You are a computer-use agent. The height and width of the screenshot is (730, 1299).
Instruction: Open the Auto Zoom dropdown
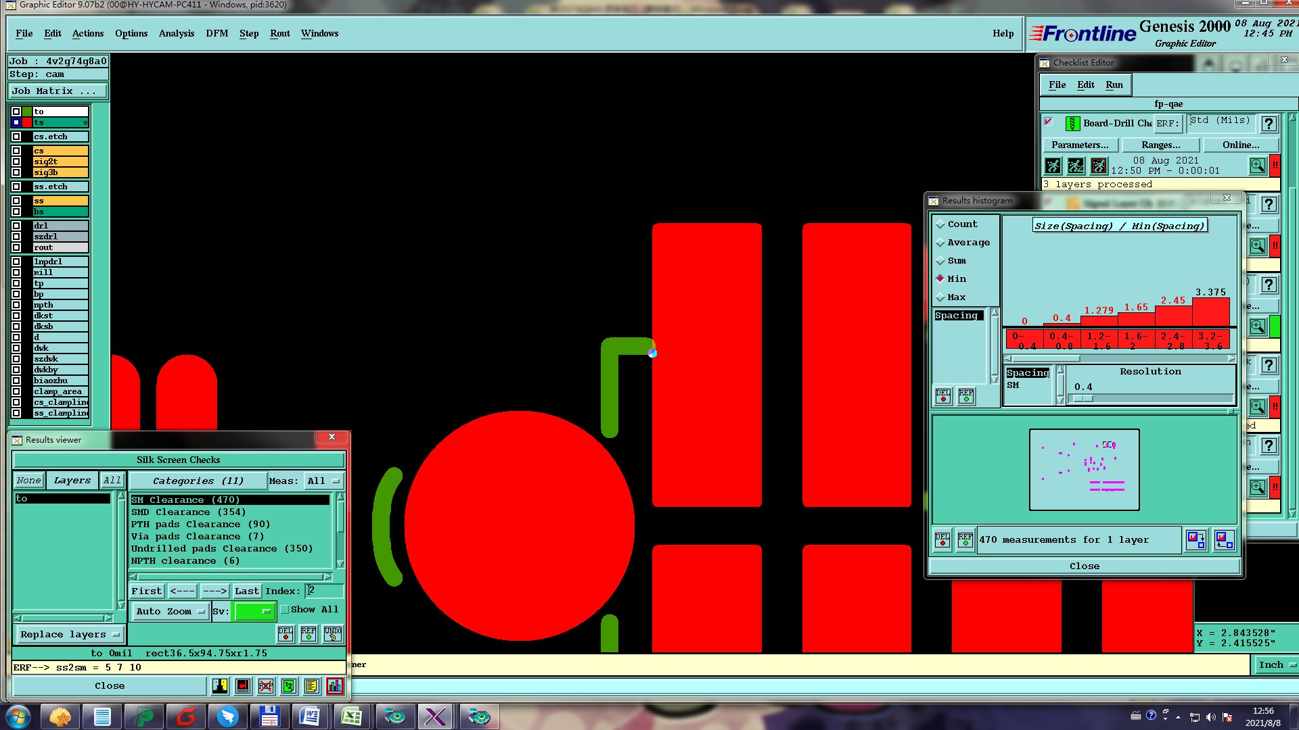[x=170, y=612]
